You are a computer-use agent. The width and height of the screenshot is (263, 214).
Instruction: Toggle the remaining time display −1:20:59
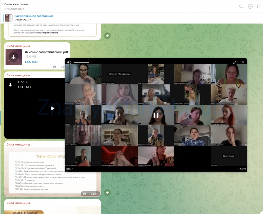tap(240, 169)
